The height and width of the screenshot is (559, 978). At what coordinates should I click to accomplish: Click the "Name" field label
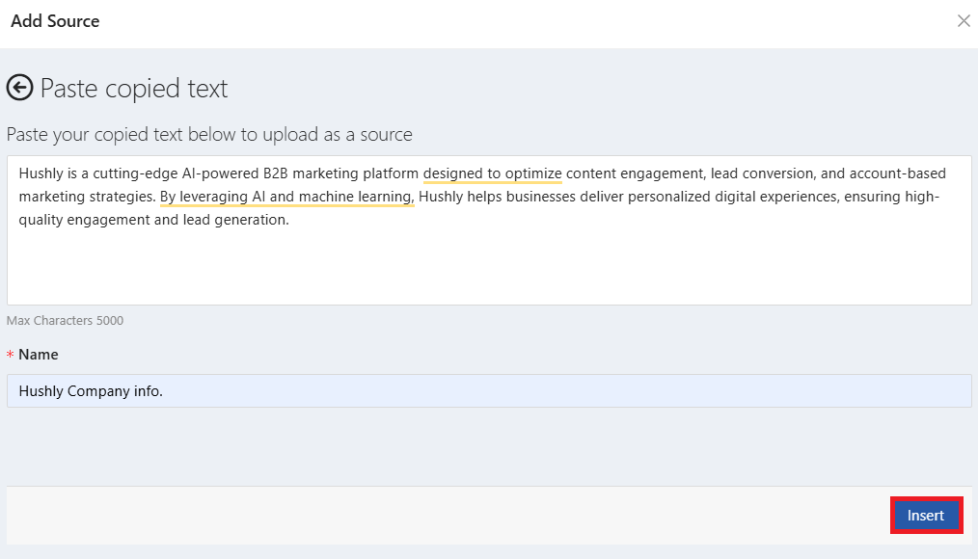click(38, 355)
